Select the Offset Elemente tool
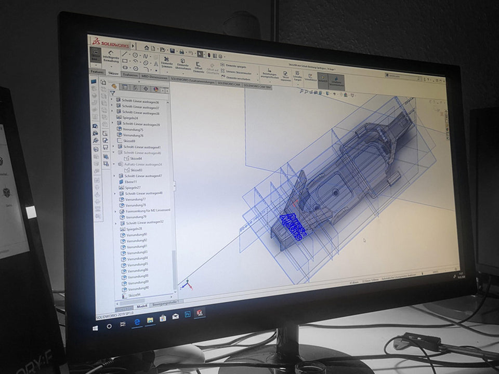The width and height of the screenshot is (499, 374). click(x=199, y=66)
